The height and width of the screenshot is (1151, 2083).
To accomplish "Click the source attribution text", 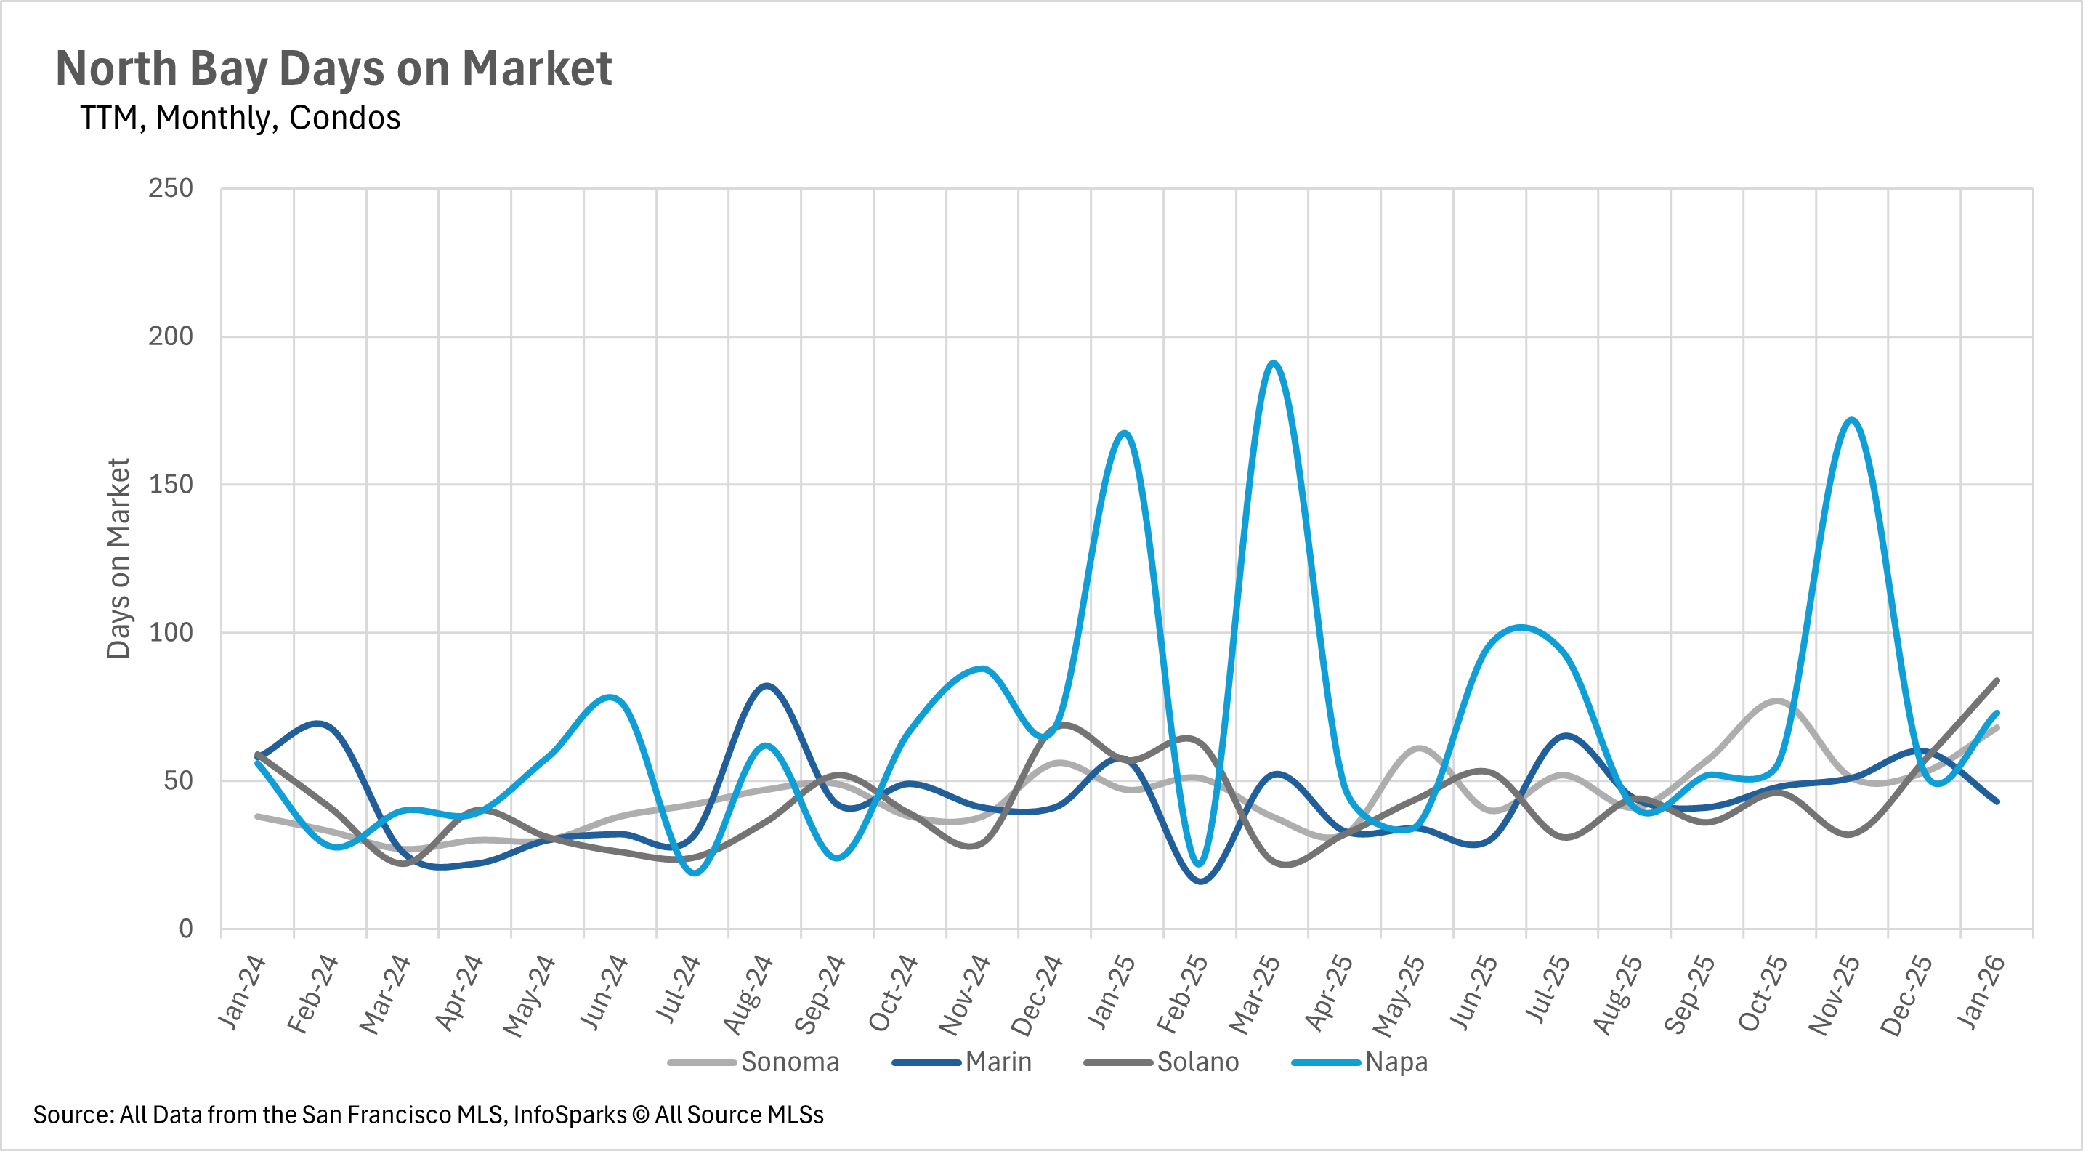I will click(x=428, y=1115).
